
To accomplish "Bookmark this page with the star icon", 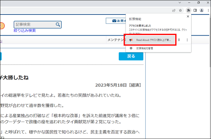I will point(180,10).
